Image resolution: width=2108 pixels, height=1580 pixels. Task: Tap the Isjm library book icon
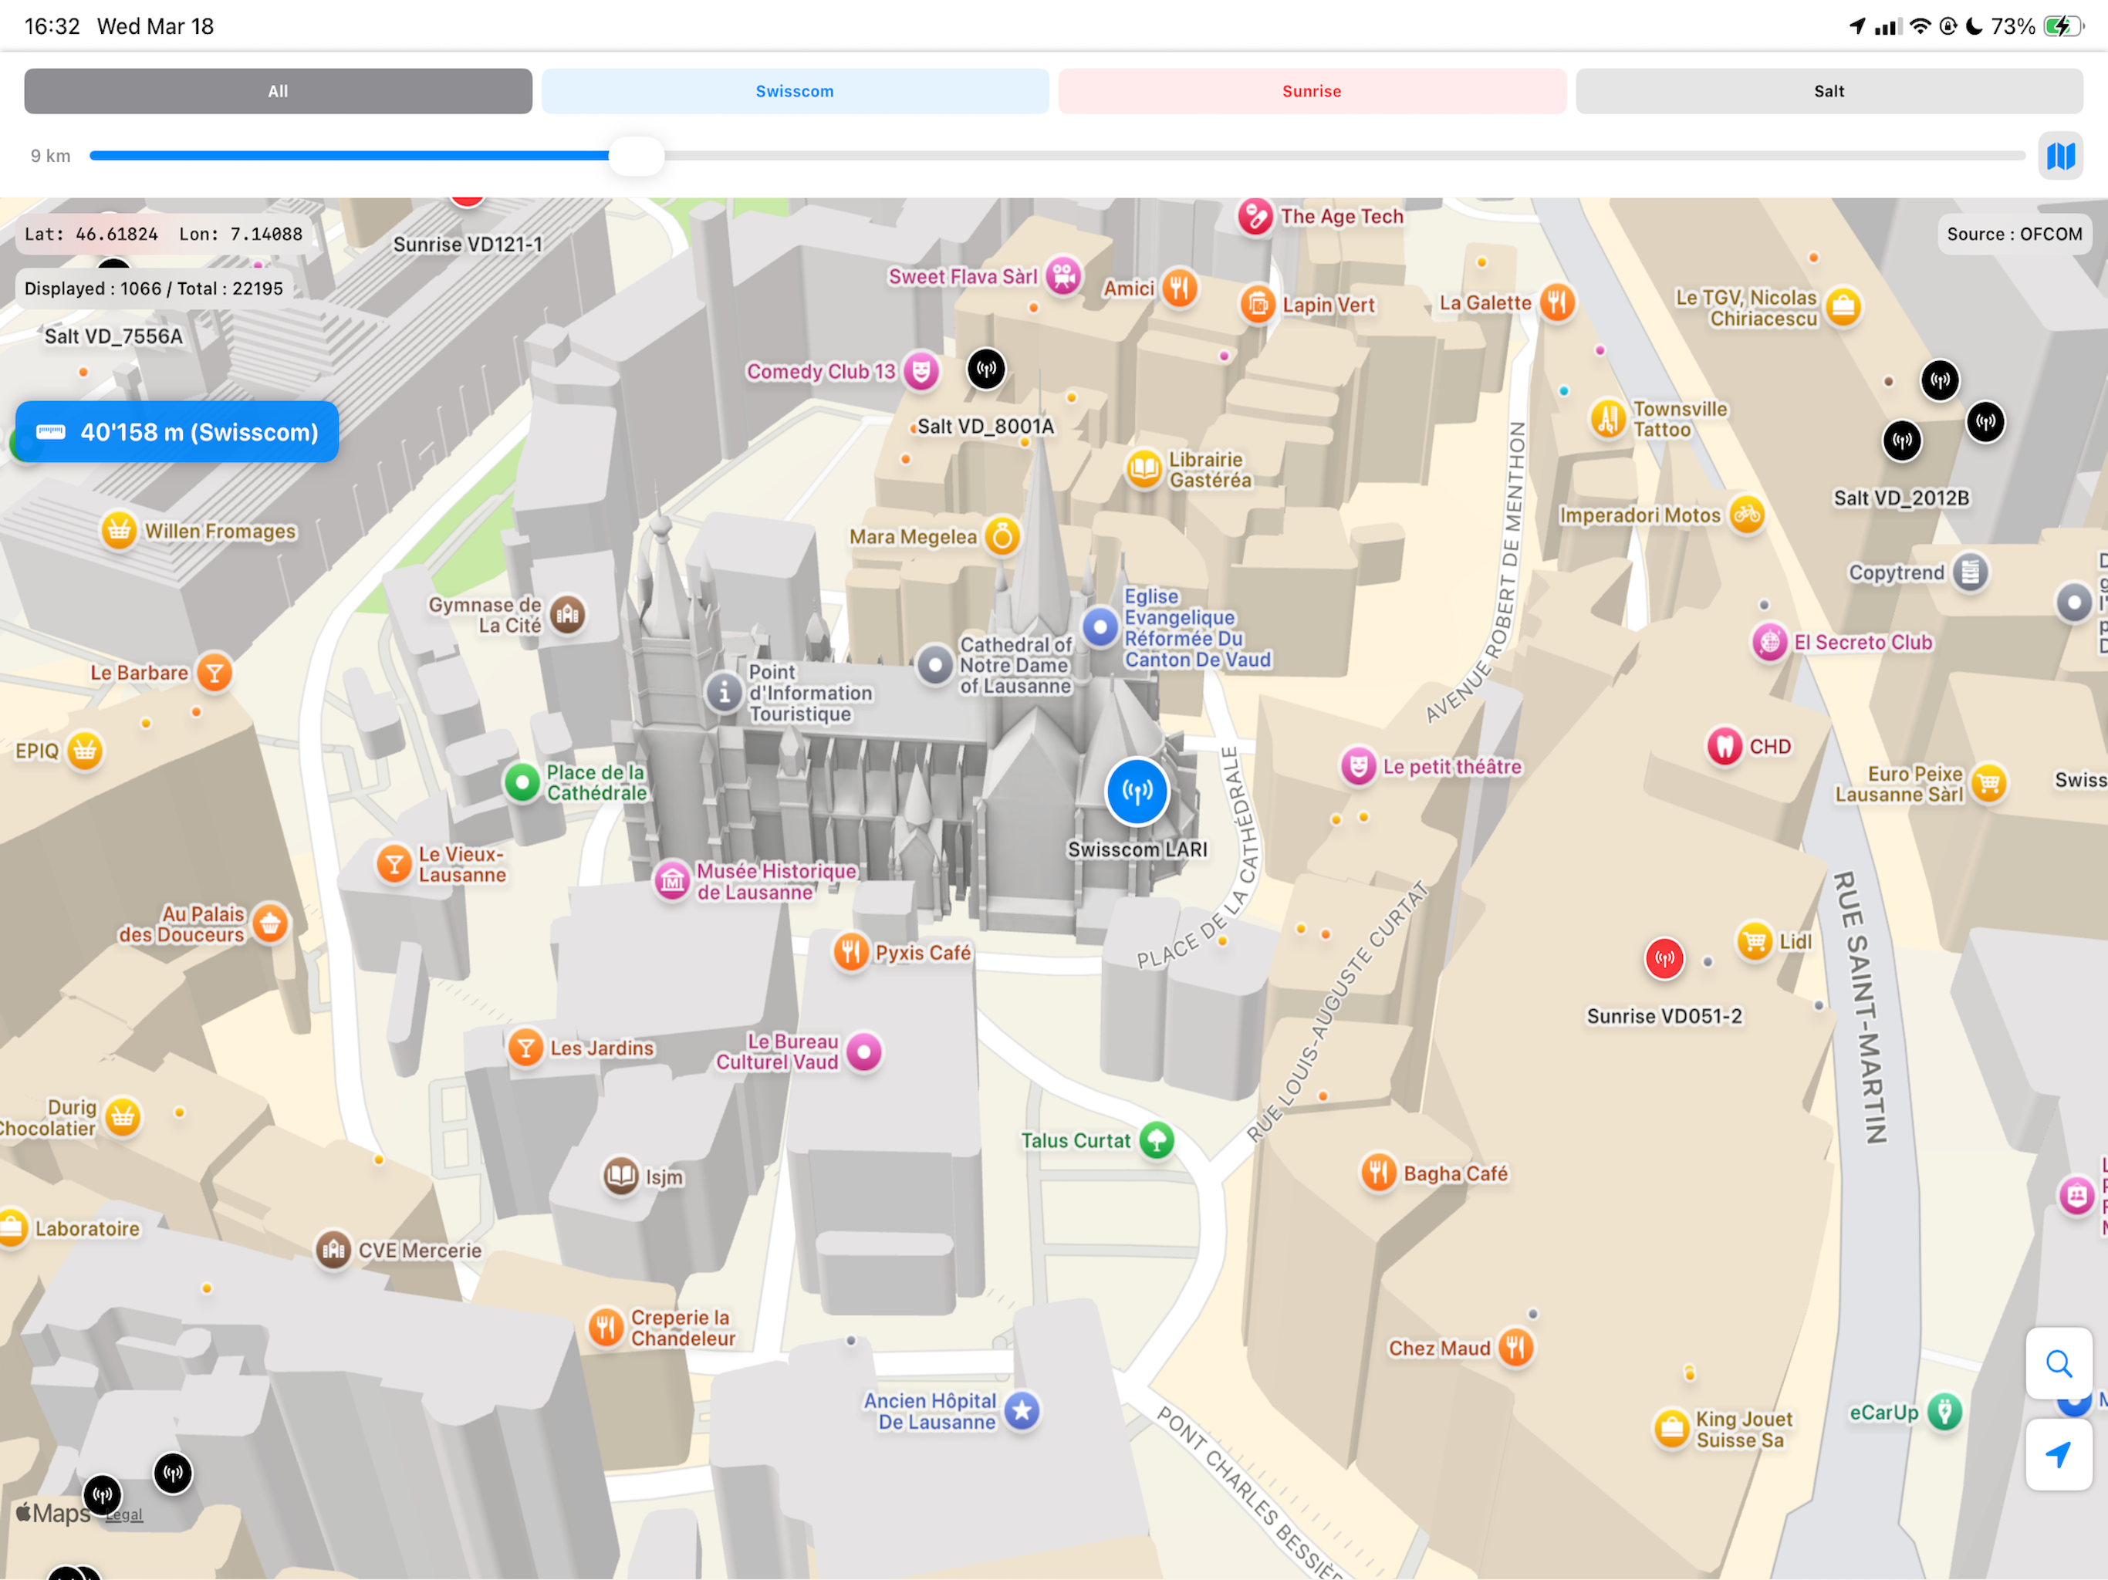621,1176
